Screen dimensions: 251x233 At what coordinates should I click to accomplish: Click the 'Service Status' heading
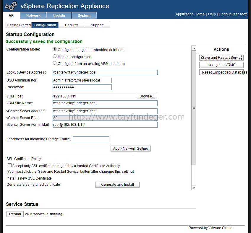pyautogui.click(x=22, y=204)
